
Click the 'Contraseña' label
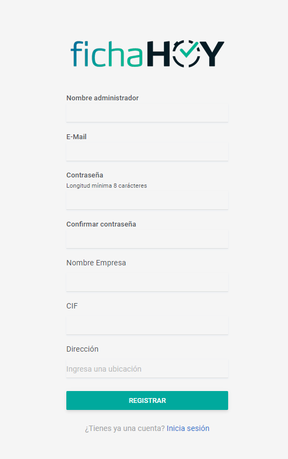(85, 175)
